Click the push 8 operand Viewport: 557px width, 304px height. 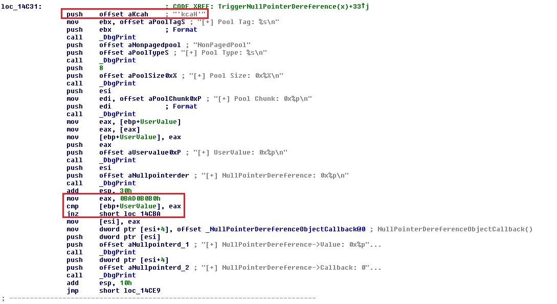pos(101,68)
